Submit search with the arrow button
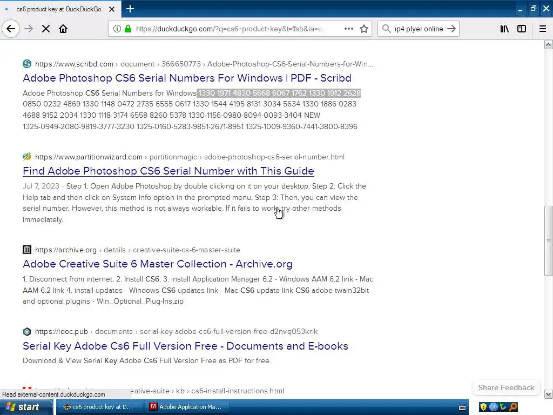553x415 pixels. pyautogui.click(x=451, y=29)
